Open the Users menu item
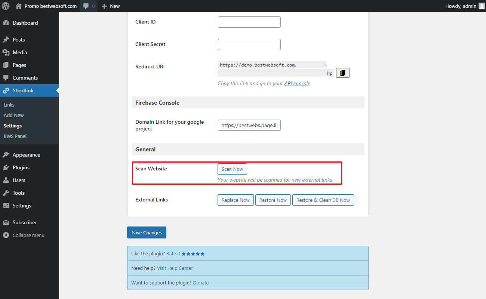This screenshot has height=299, width=486. 30,180
